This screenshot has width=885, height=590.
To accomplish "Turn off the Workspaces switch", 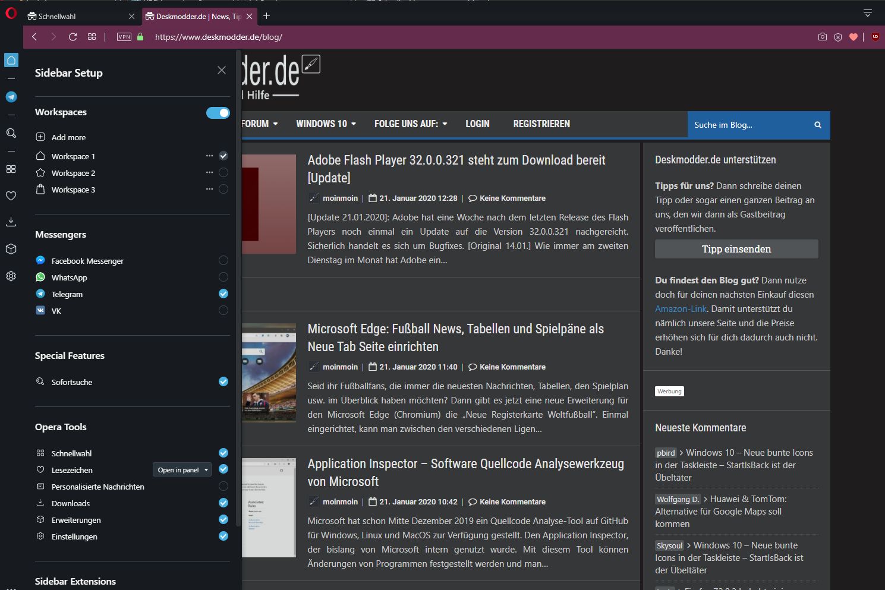I will point(218,113).
